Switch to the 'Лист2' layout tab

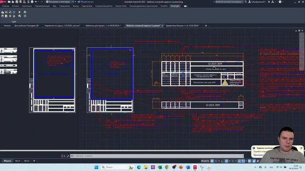point(27,161)
